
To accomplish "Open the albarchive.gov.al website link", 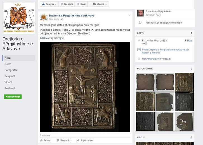I will coord(157,59).
